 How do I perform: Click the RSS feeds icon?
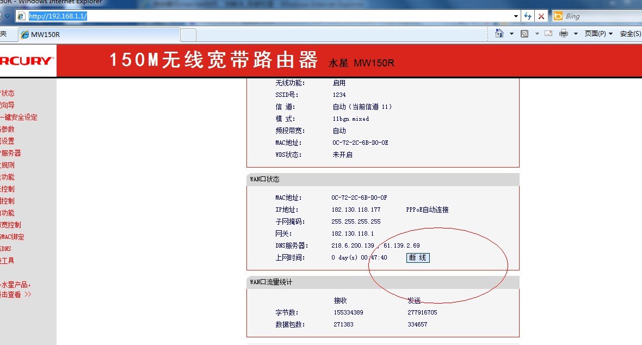tap(524, 34)
